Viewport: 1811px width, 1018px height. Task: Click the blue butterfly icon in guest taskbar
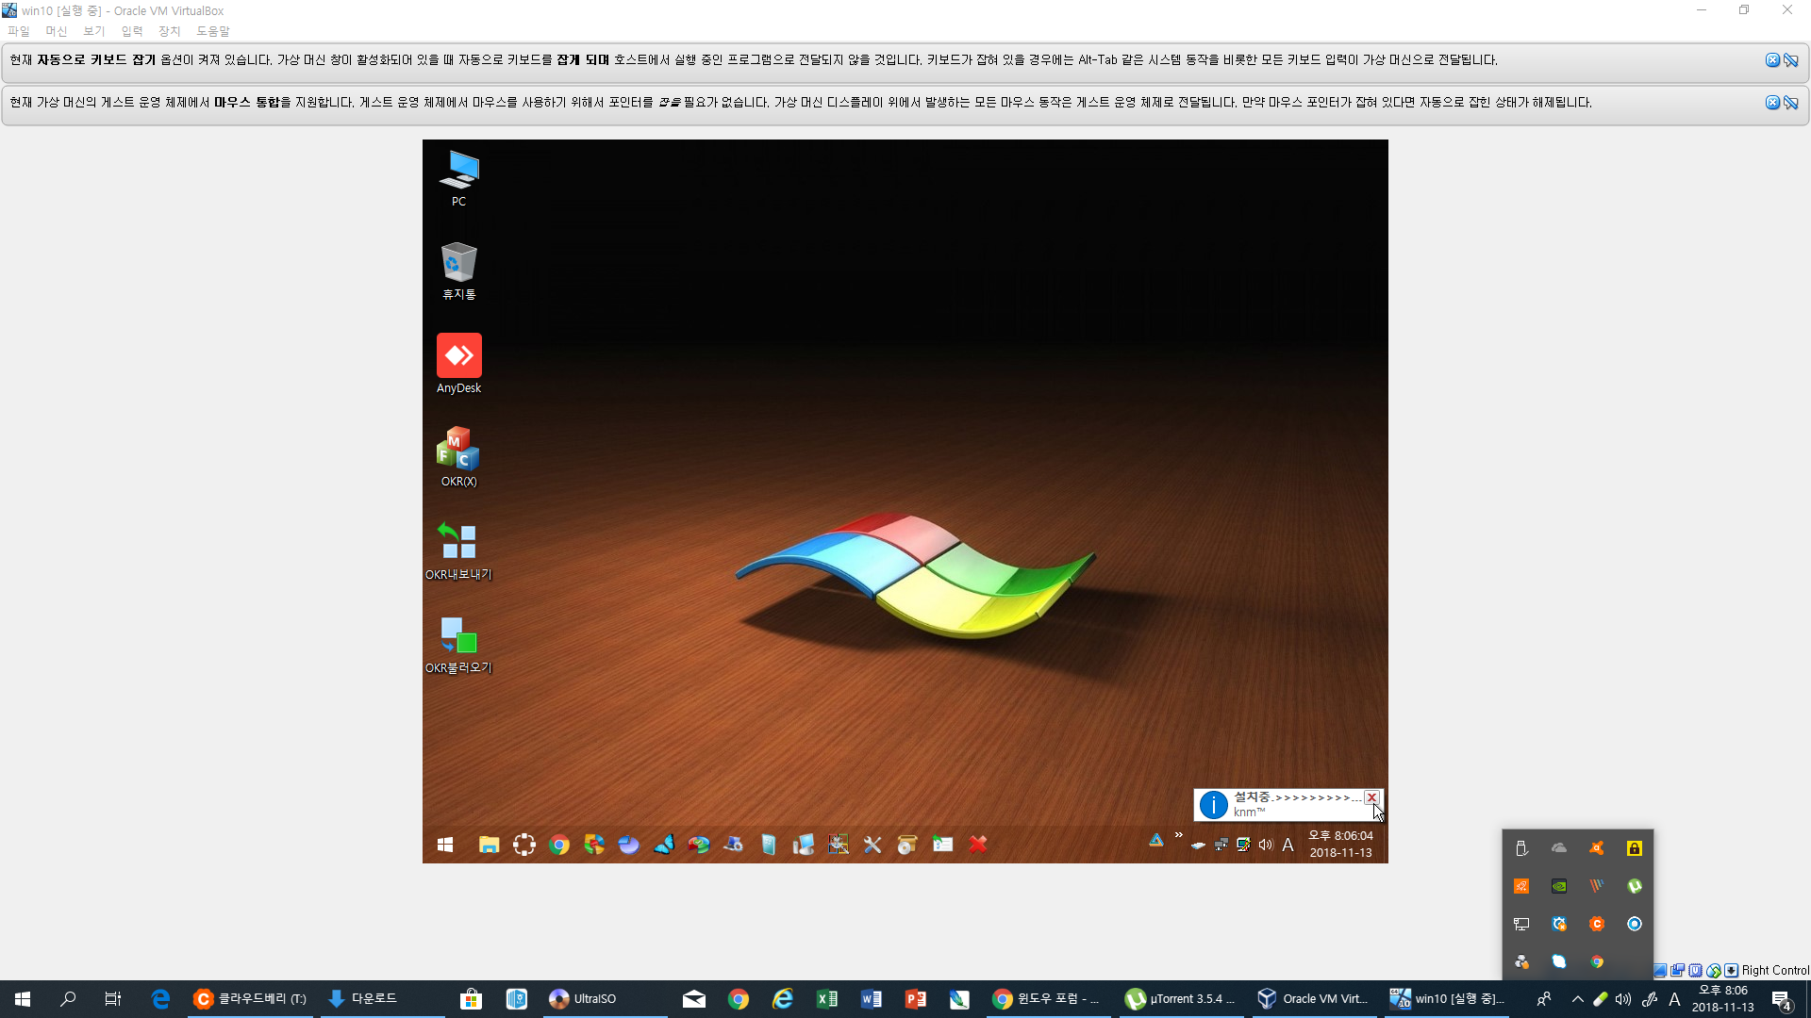(x=664, y=845)
